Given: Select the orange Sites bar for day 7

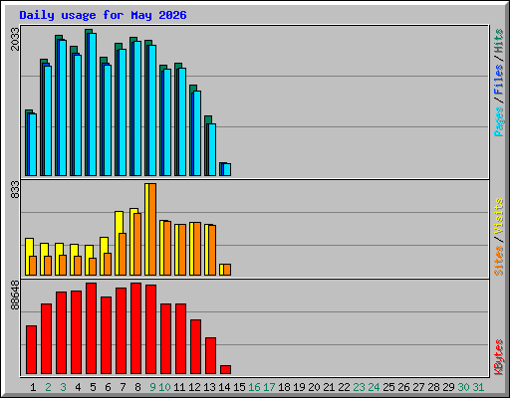Looking at the screenshot, I should (x=123, y=255).
